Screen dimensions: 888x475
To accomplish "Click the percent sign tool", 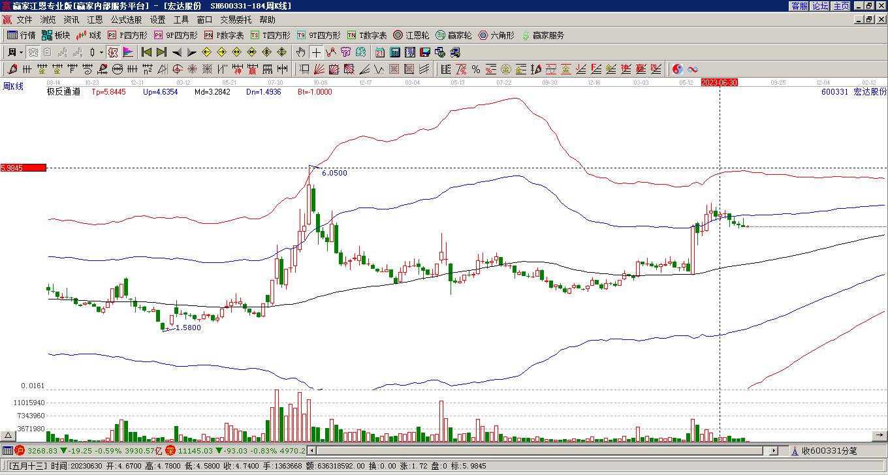I will tap(476, 69).
